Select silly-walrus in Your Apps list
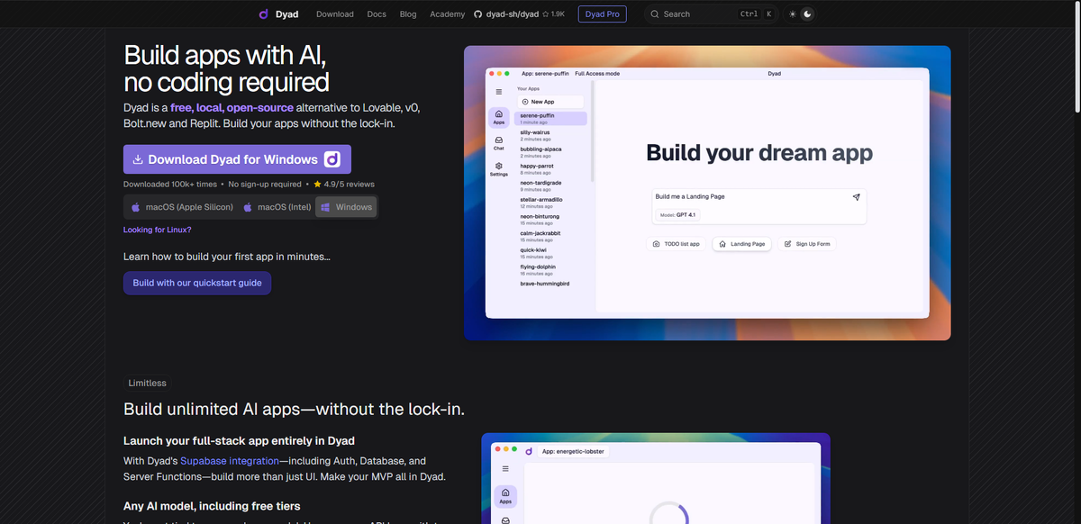The width and height of the screenshot is (1081, 524). [550, 135]
